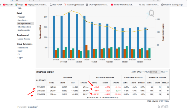Open the Twitter Marketing Tut... bookmark
Viewport: 187px width, 110px height.
[122, 5]
